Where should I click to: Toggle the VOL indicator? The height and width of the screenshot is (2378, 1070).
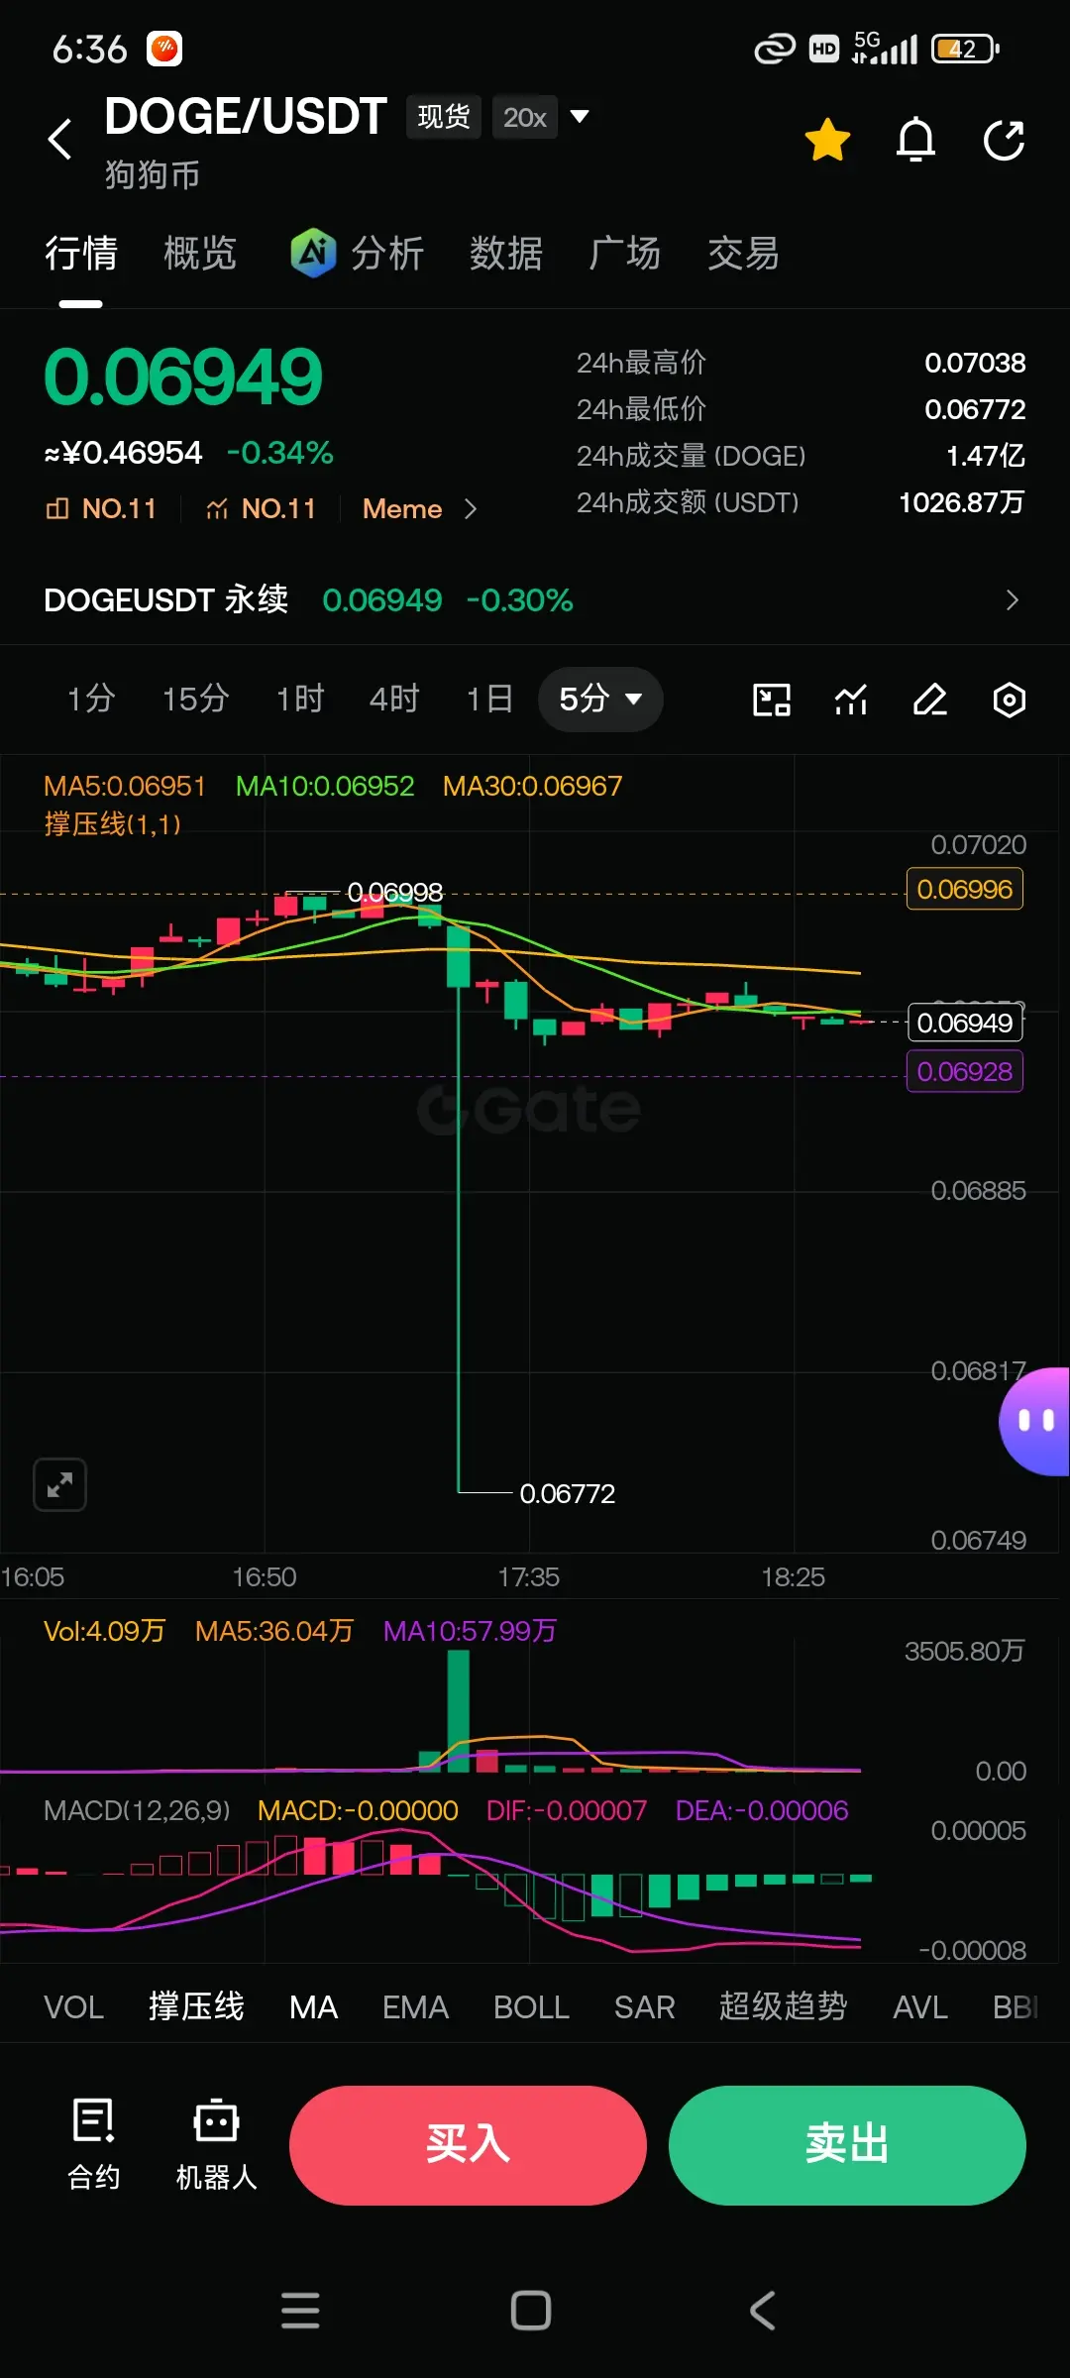[x=74, y=2007]
